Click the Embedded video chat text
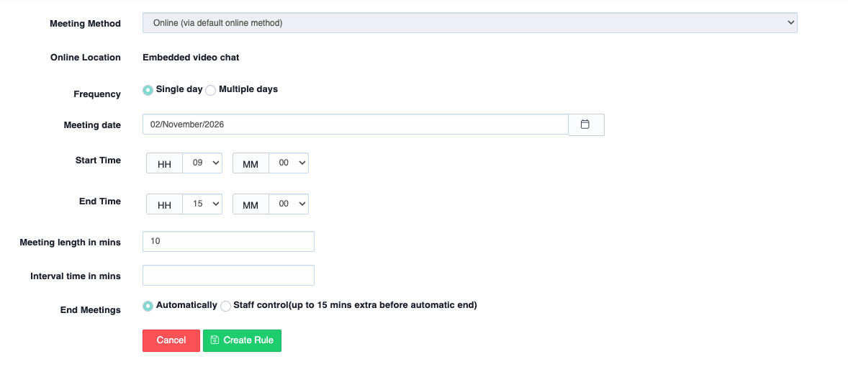This screenshot has width=848, height=372. point(191,58)
